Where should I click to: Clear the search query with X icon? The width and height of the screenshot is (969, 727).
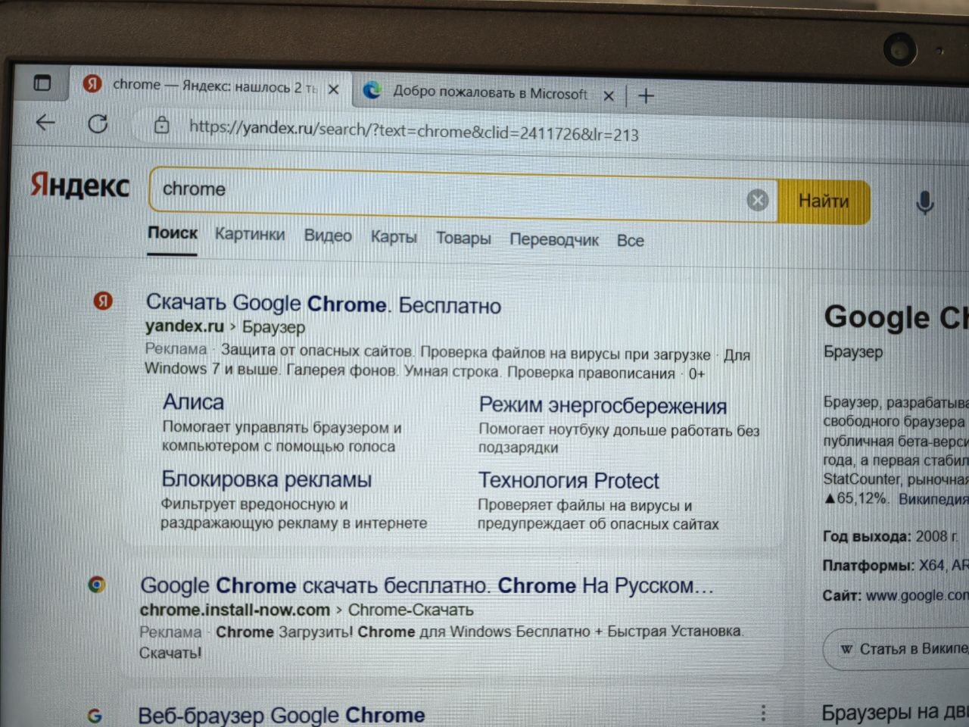(x=757, y=200)
